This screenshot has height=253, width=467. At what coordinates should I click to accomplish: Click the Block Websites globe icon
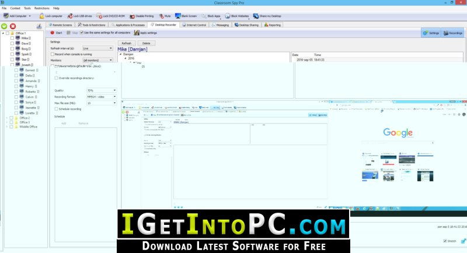pos(228,16)
